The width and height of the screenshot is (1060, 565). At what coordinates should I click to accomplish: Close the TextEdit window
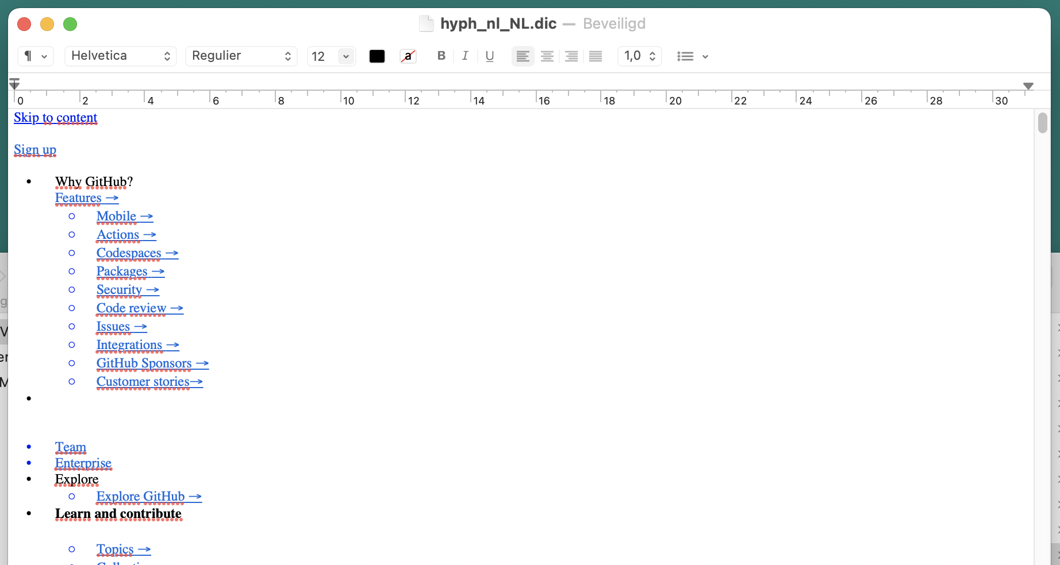click(x=24, y=24)
